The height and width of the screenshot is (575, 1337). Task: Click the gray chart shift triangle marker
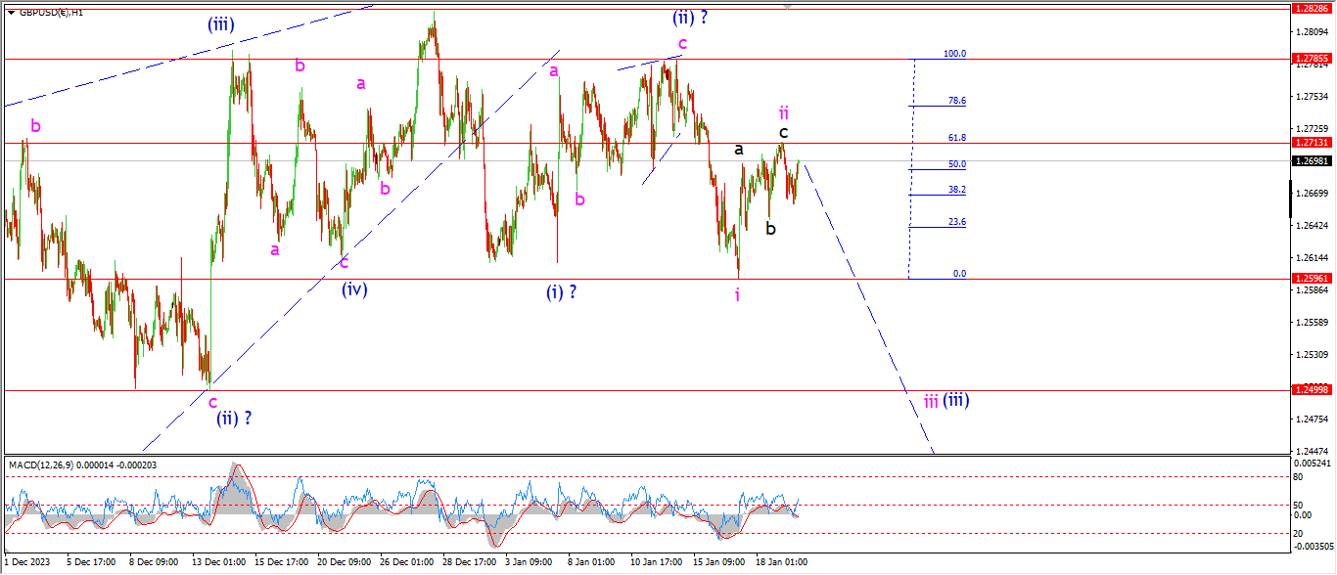pyautogui.click(x=787, y=7)
